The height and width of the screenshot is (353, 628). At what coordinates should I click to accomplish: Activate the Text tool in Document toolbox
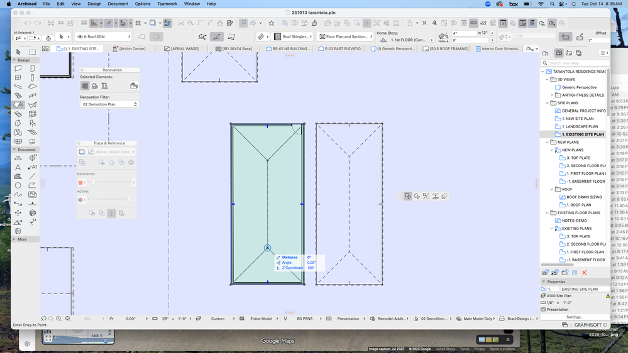18,167
